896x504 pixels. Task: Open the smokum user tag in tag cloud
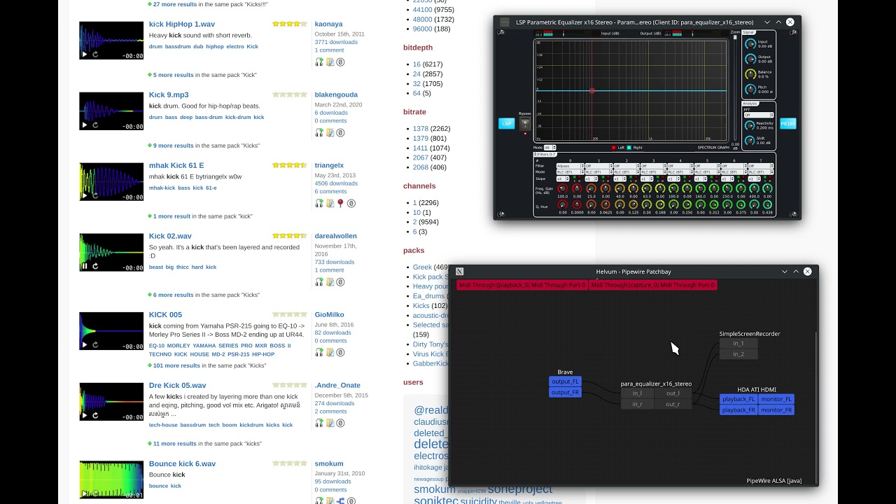[x=434, y=489]
